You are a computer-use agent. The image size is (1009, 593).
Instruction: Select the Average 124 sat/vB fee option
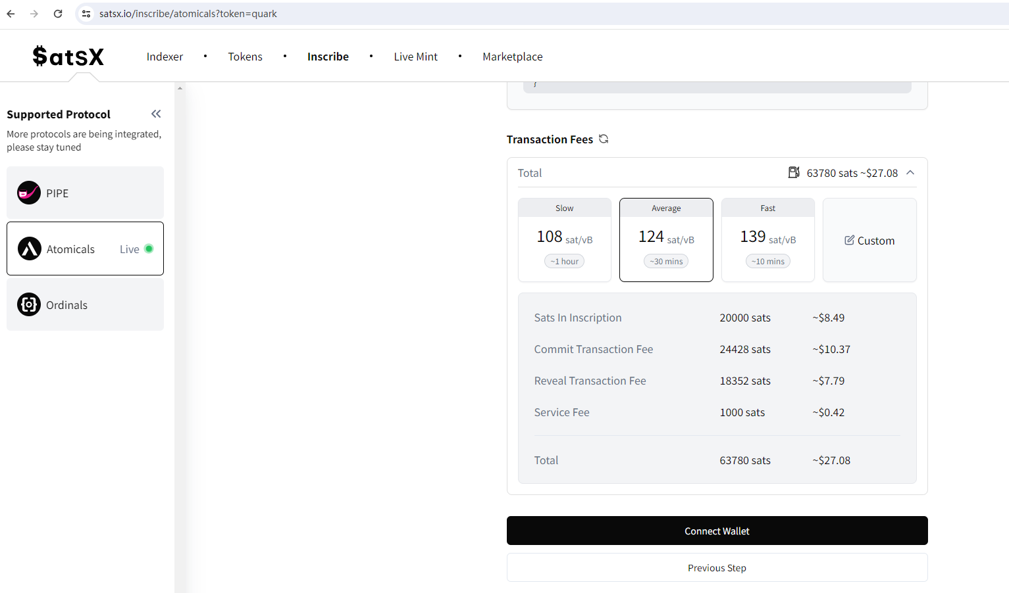coord(666,240)
